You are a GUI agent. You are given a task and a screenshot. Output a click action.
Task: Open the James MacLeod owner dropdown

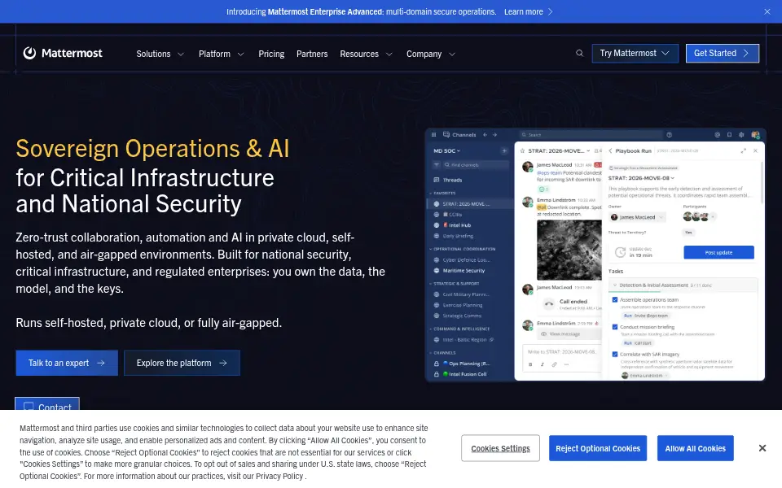pos(637,217)
